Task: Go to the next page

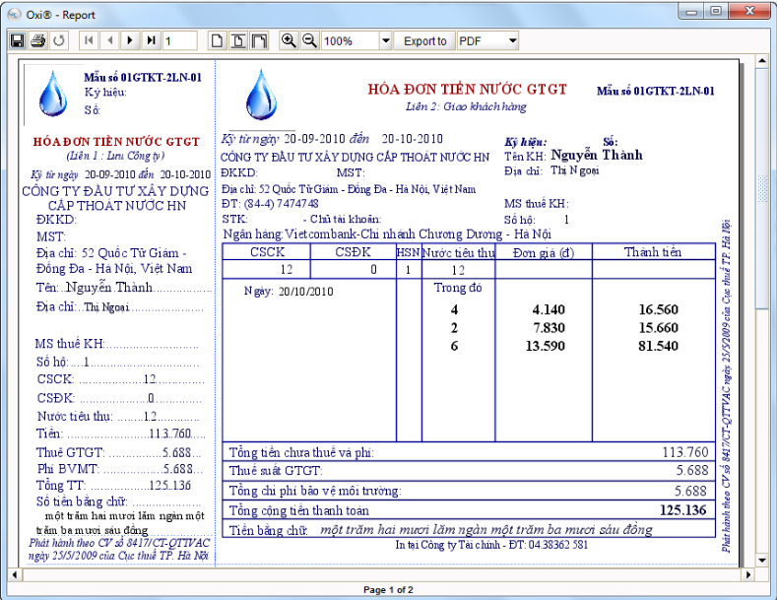Action: pos(130,40)
